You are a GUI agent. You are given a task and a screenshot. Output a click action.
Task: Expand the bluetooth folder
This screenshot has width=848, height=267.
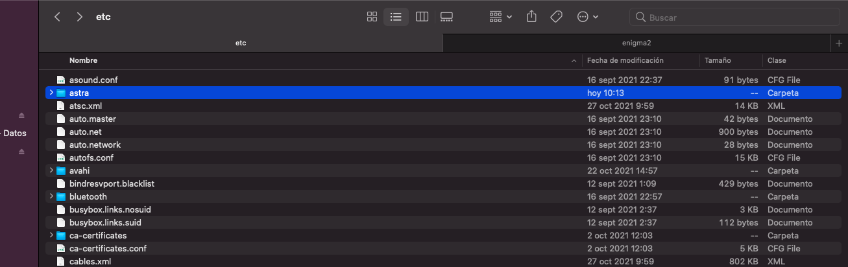(51, 196)
